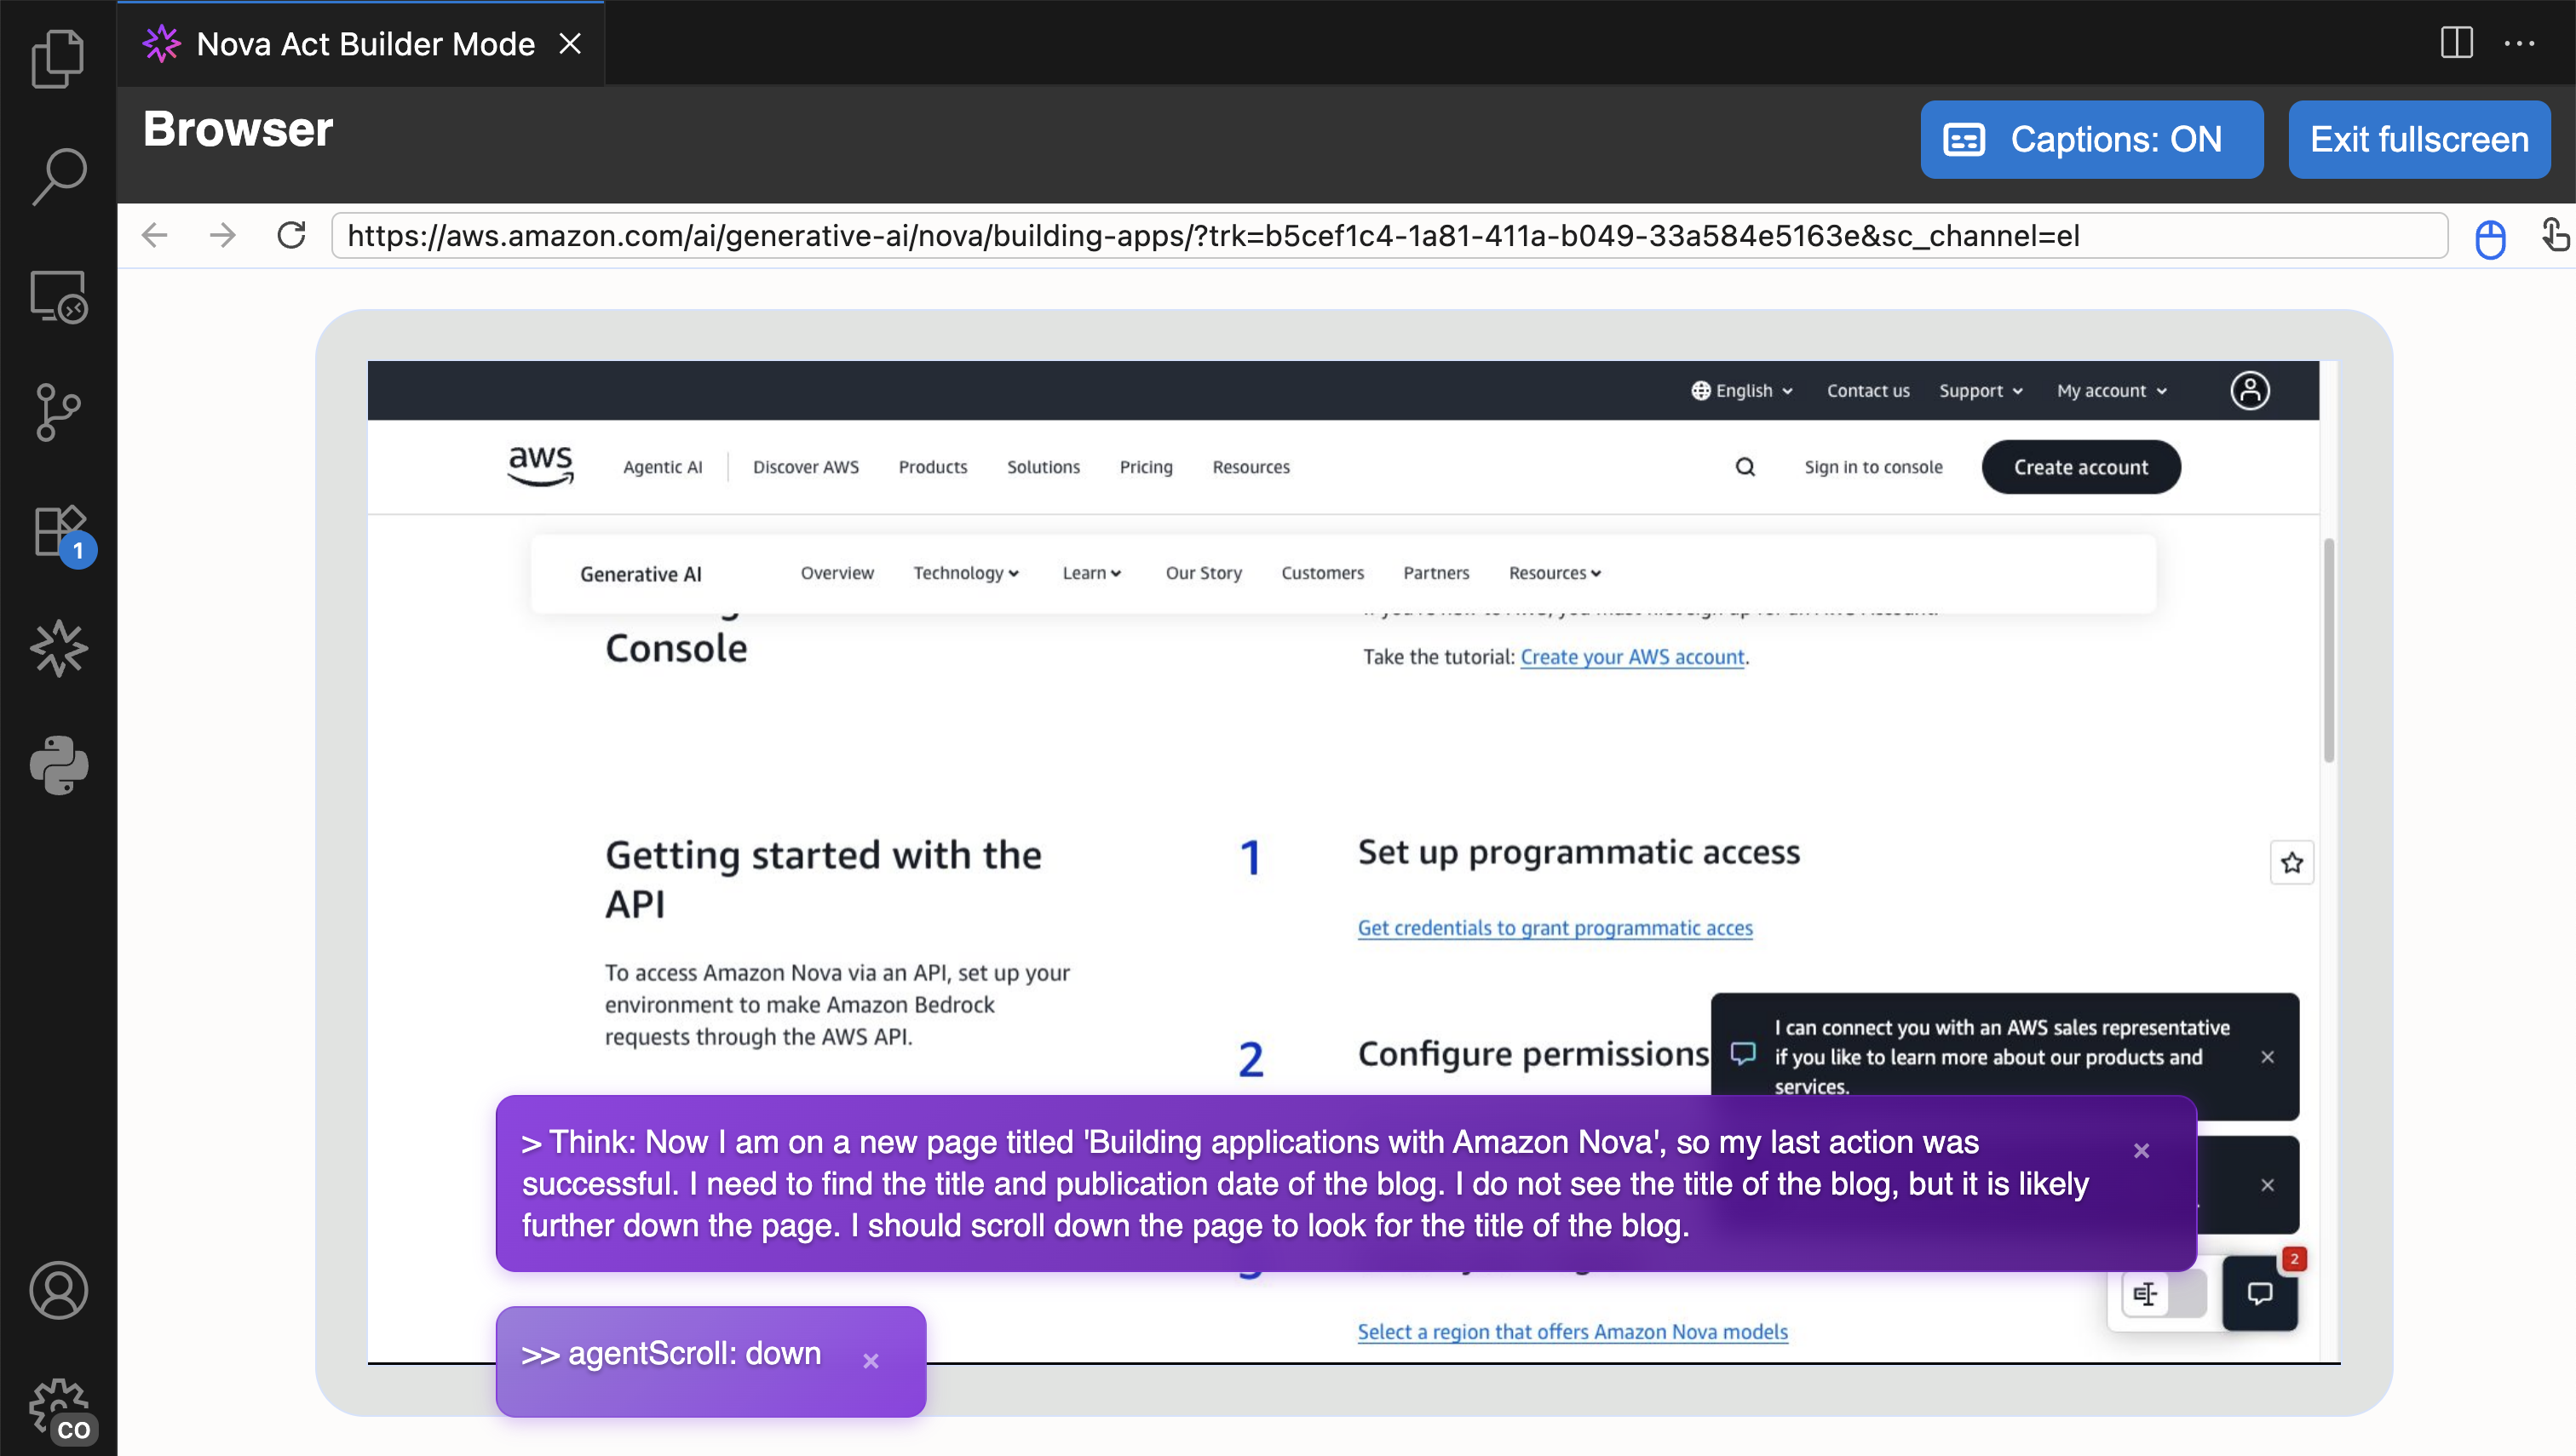The height and width of the screenshot is (1456, 2576).
Task: Open the Source Control view
Action: coord(58,412)
